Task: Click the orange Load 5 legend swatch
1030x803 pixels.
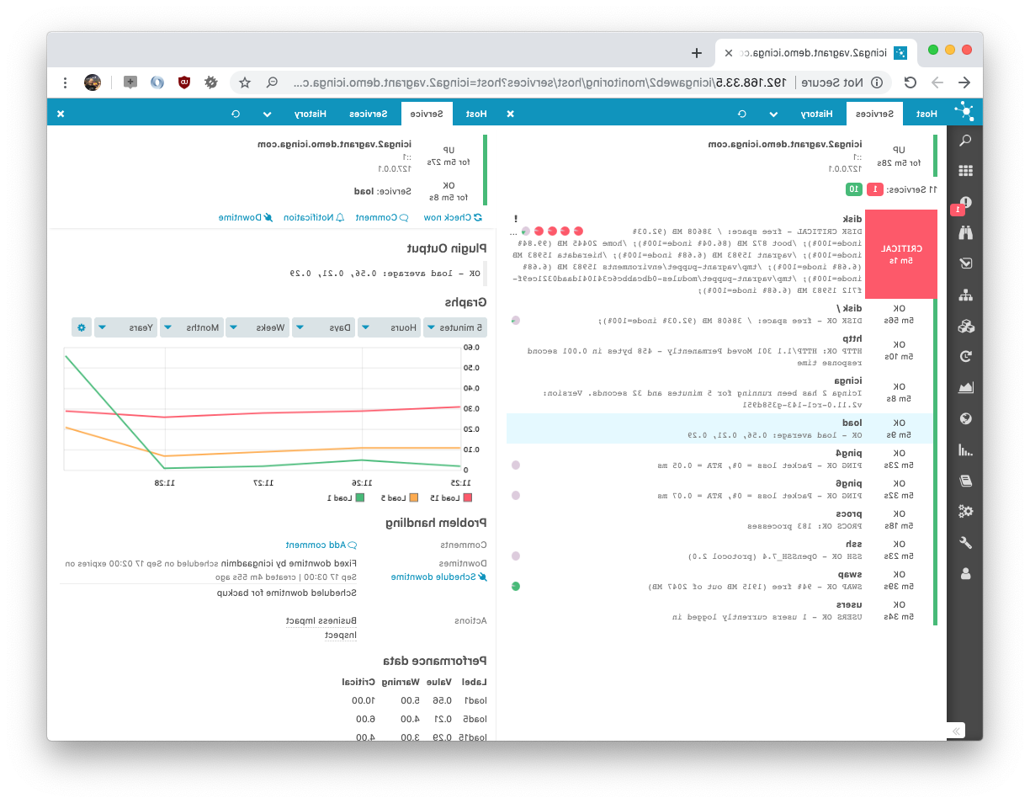Action: tap(413, 497)
